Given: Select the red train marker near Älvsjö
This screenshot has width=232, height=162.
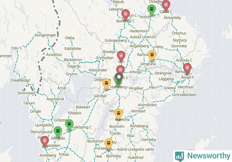Looking at the screenshot, I should (187, 68).
